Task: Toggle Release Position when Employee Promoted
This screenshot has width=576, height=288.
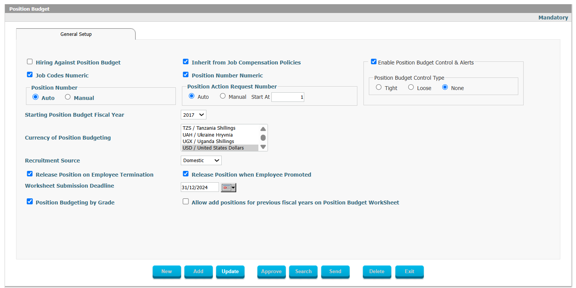Action: click(x=186, y=174)
